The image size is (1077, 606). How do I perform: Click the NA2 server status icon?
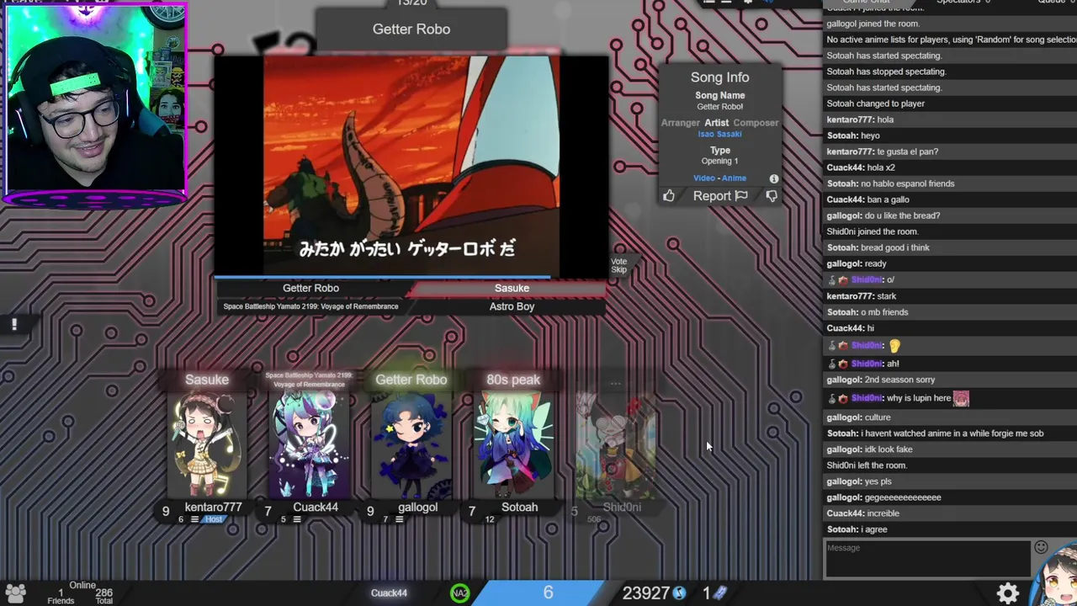[459, 593]
